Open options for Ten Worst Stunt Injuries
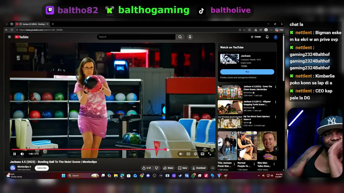 (x=275, y=117)
